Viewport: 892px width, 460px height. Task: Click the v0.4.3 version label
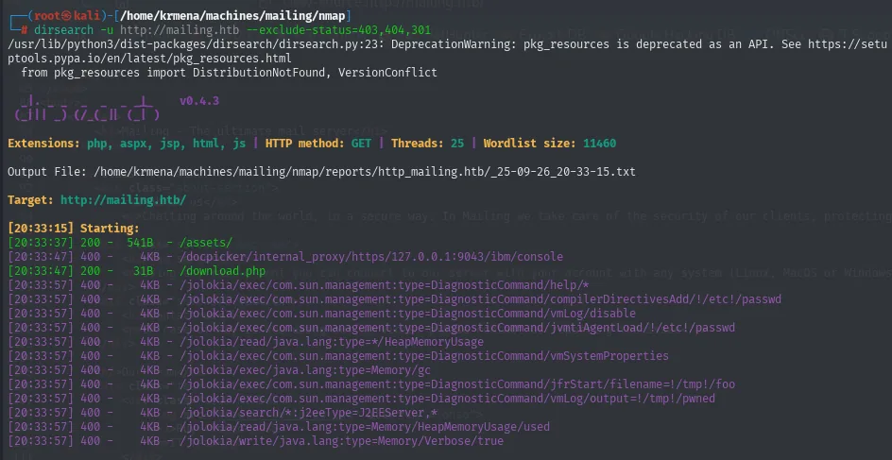[x=199, y=101]
